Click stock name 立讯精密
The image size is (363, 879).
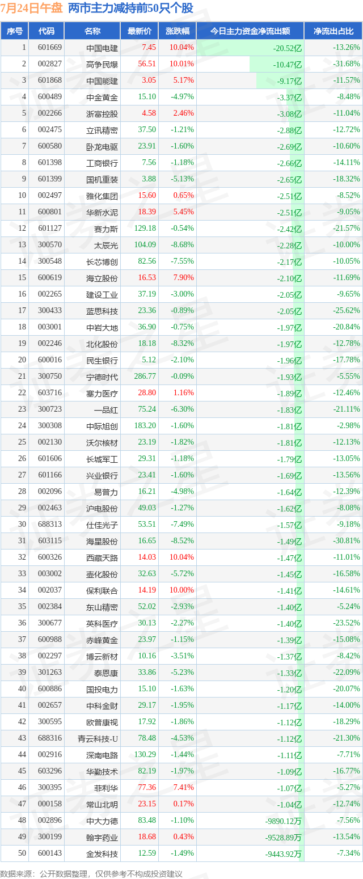[x=102, y=130]
